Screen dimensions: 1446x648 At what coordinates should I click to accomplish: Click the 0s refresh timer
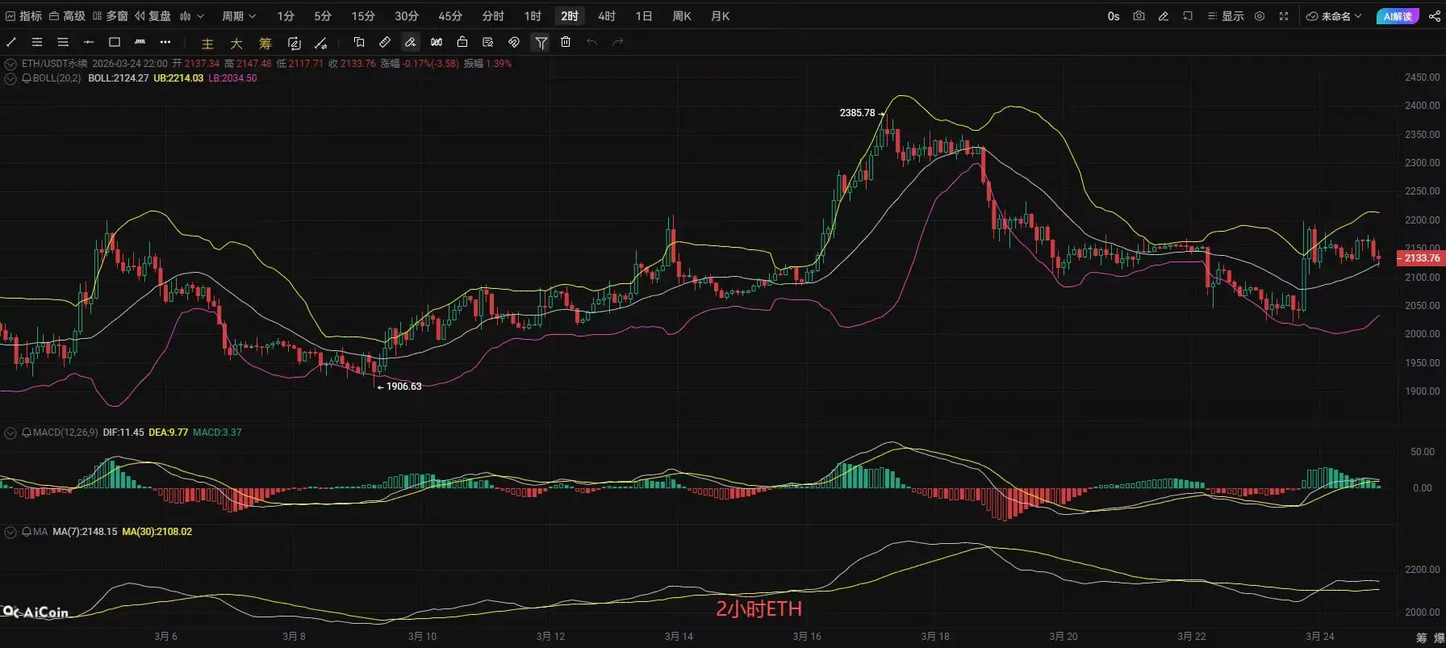1114,16
